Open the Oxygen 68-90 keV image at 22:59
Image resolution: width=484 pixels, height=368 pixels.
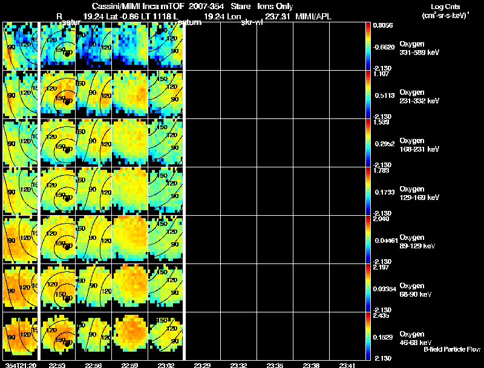coord(129,288)
